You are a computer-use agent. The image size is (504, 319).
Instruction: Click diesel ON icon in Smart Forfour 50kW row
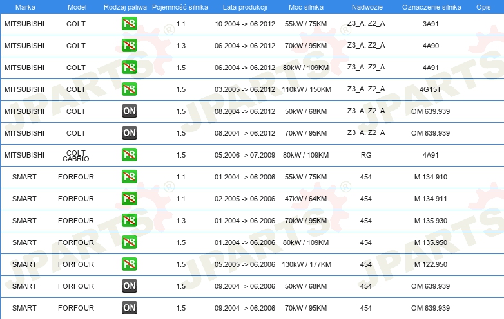click(x=129, y=286)
